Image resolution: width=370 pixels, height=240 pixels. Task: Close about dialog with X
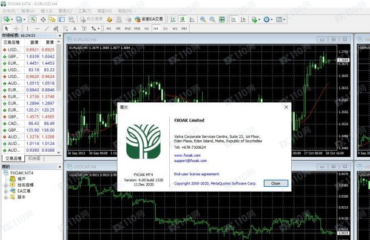pyautogui.click(x=286, y=107)
